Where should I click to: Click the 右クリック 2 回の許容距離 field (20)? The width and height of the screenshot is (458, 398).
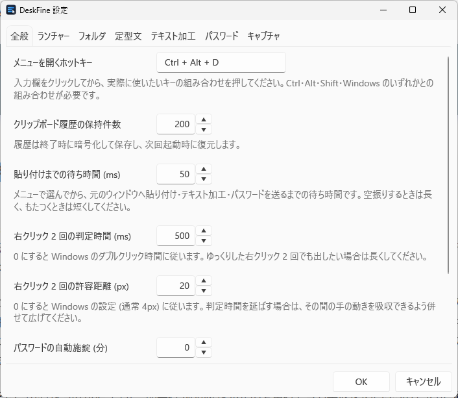pos(176,286)
